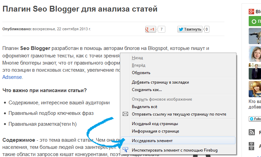Click the bold 'Seo Blogger' text in the first paragraph
This screenshot has height=157, width=261.
point(35,48)
